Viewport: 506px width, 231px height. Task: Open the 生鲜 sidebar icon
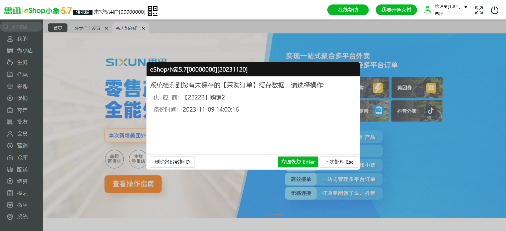tap(10, 62)
